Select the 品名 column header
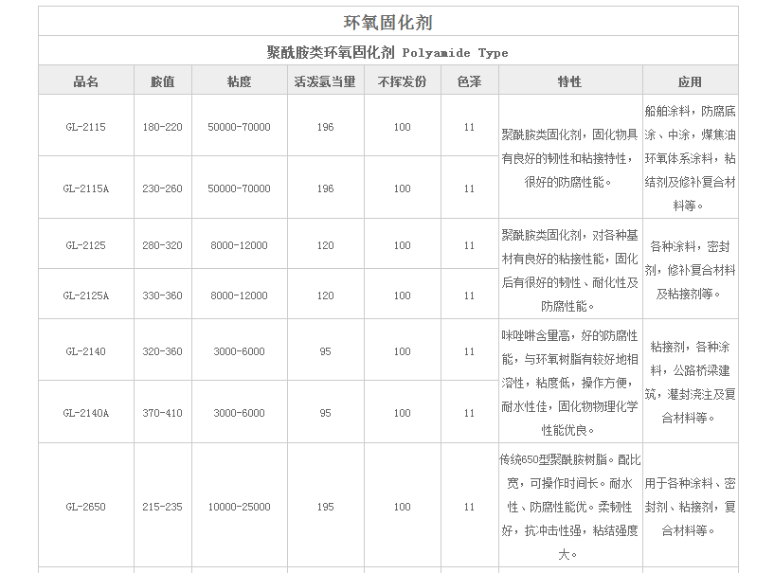Image resolution: width=774 pixels, height=573 pixels. pyautogui.click(x=86, y=81)
